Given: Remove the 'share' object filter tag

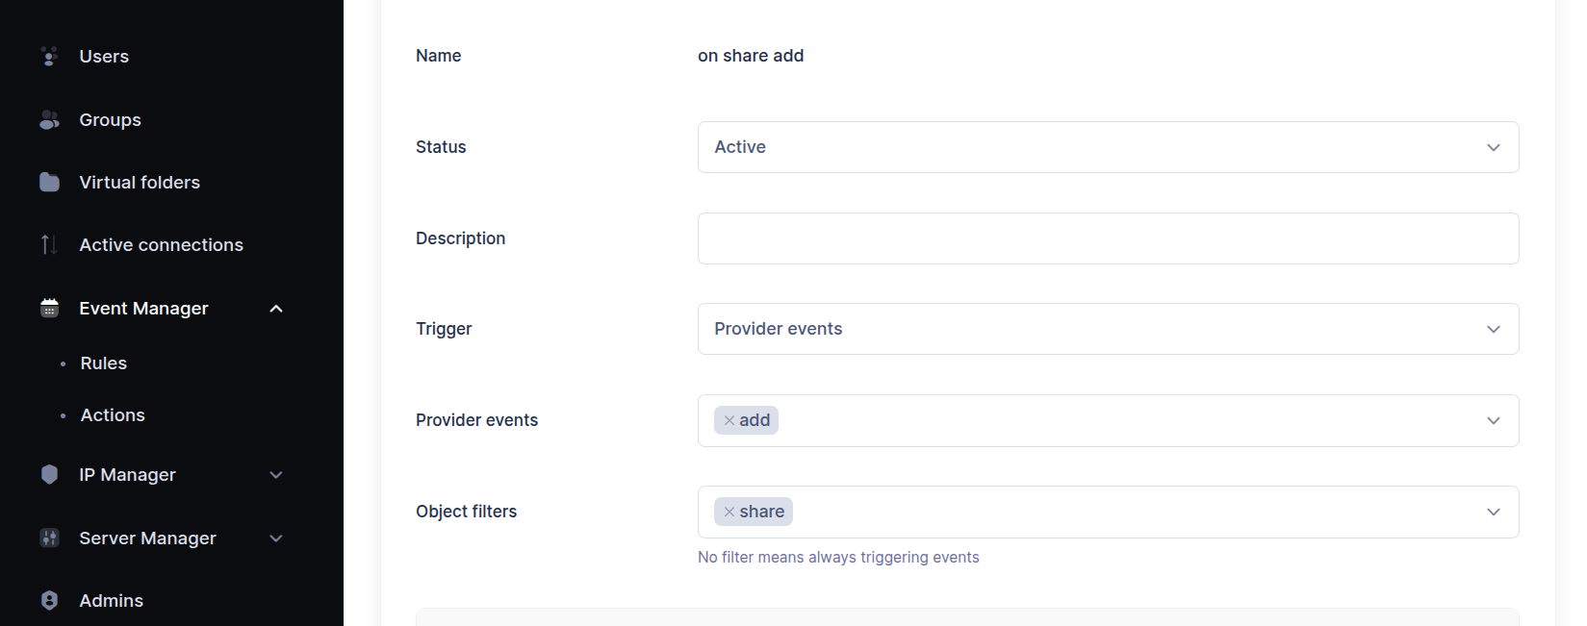Looking at the screenshot, I should click(730, 512).
